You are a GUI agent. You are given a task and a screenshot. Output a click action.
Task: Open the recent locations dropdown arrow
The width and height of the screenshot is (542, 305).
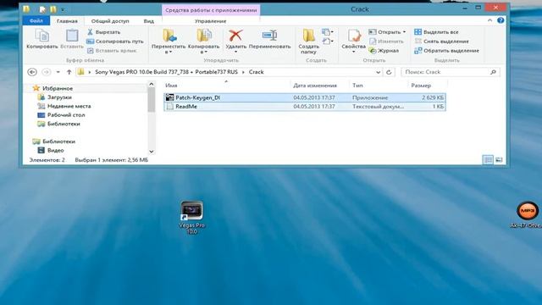click(x=58, y=72)
